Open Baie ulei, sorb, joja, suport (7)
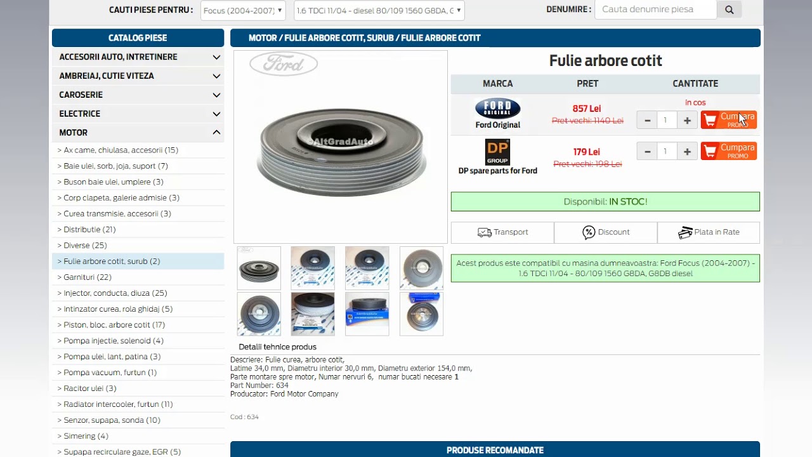The width and height of the screenshot is (812, 457). coord(113,166)
